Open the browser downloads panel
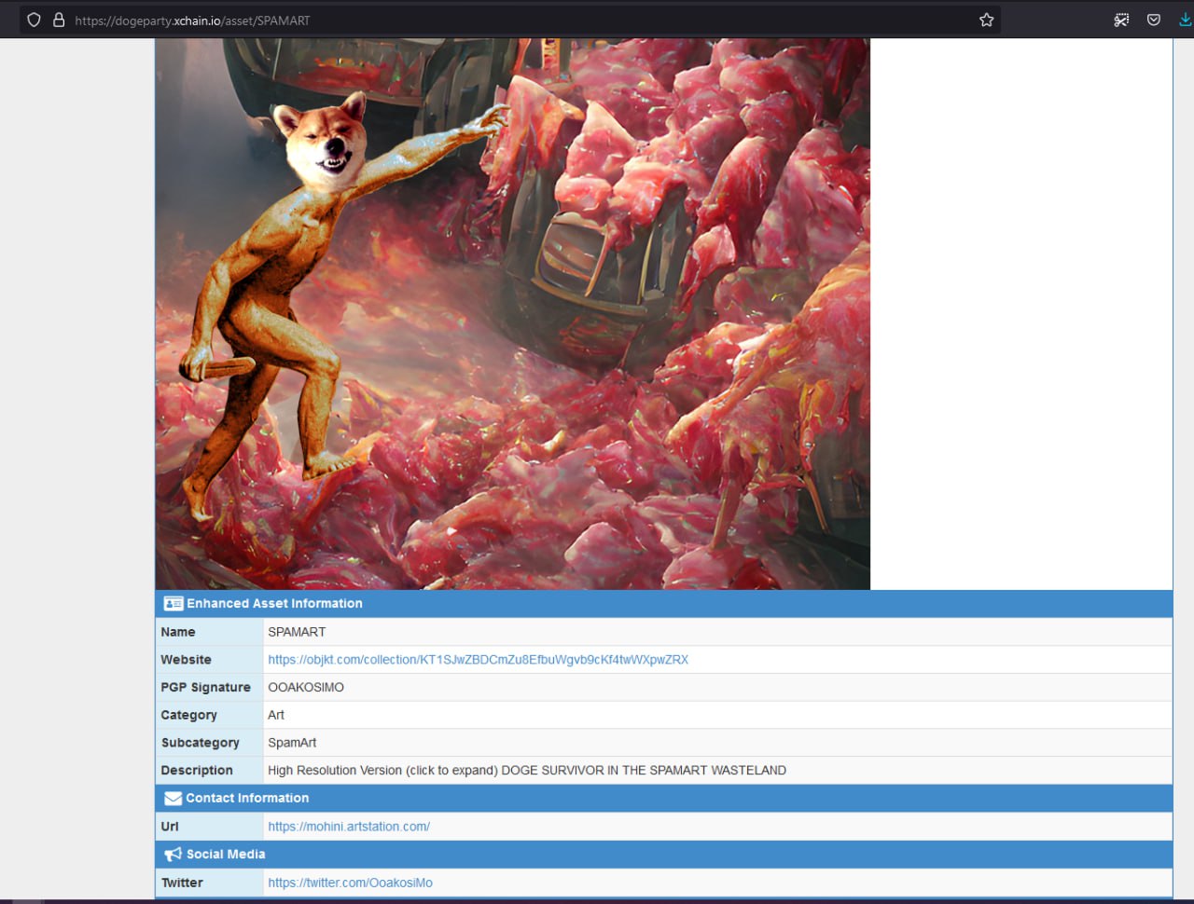 (1185, 20)
